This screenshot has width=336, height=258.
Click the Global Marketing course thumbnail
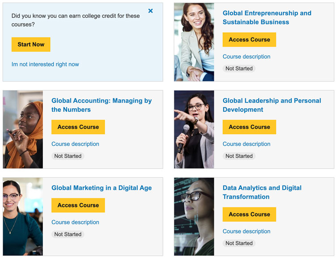click(23, 216)
